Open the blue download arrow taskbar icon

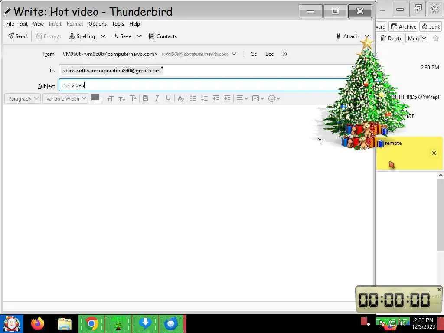pyautogui.click(x=145, y=324)
